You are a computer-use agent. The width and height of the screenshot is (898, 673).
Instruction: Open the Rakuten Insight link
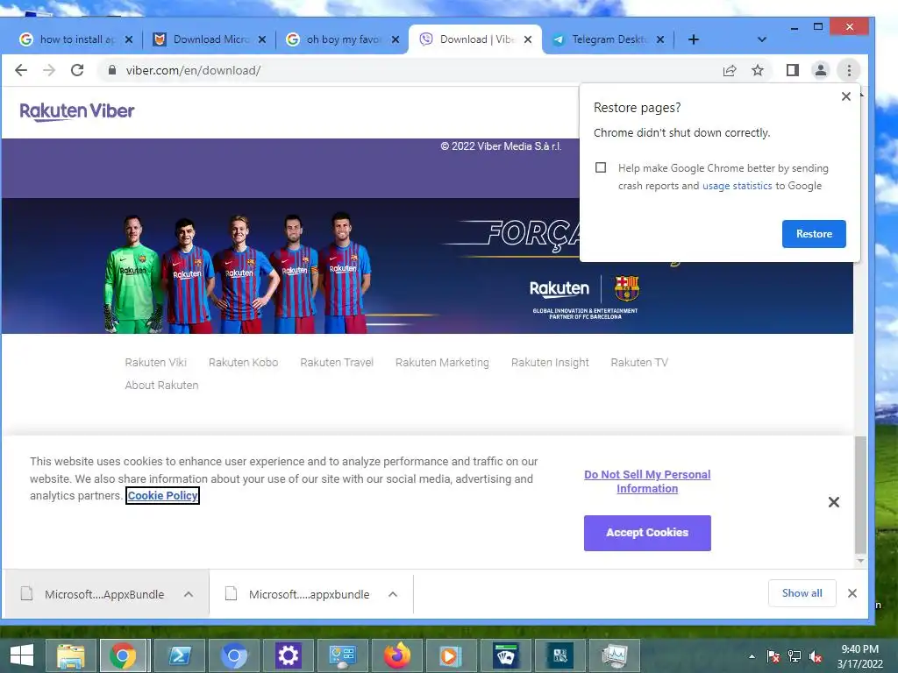pyautogui.click(x=550, y=362)
